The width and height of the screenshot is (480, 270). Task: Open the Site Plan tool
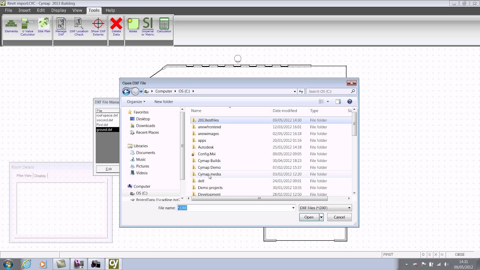tap(44, 25)
